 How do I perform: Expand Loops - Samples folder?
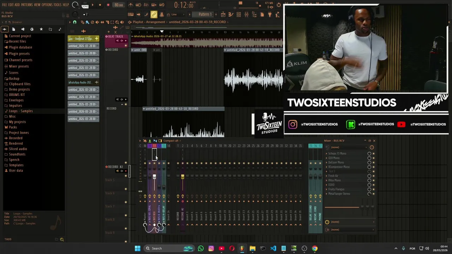tap(21, 111)
